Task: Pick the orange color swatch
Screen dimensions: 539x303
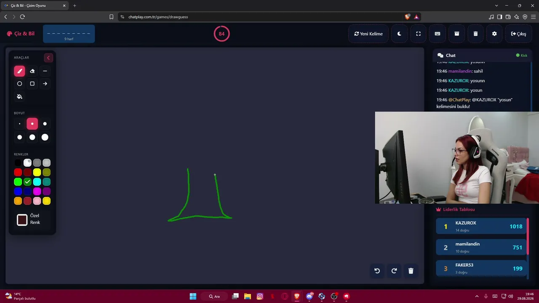Action: (18, 201)
